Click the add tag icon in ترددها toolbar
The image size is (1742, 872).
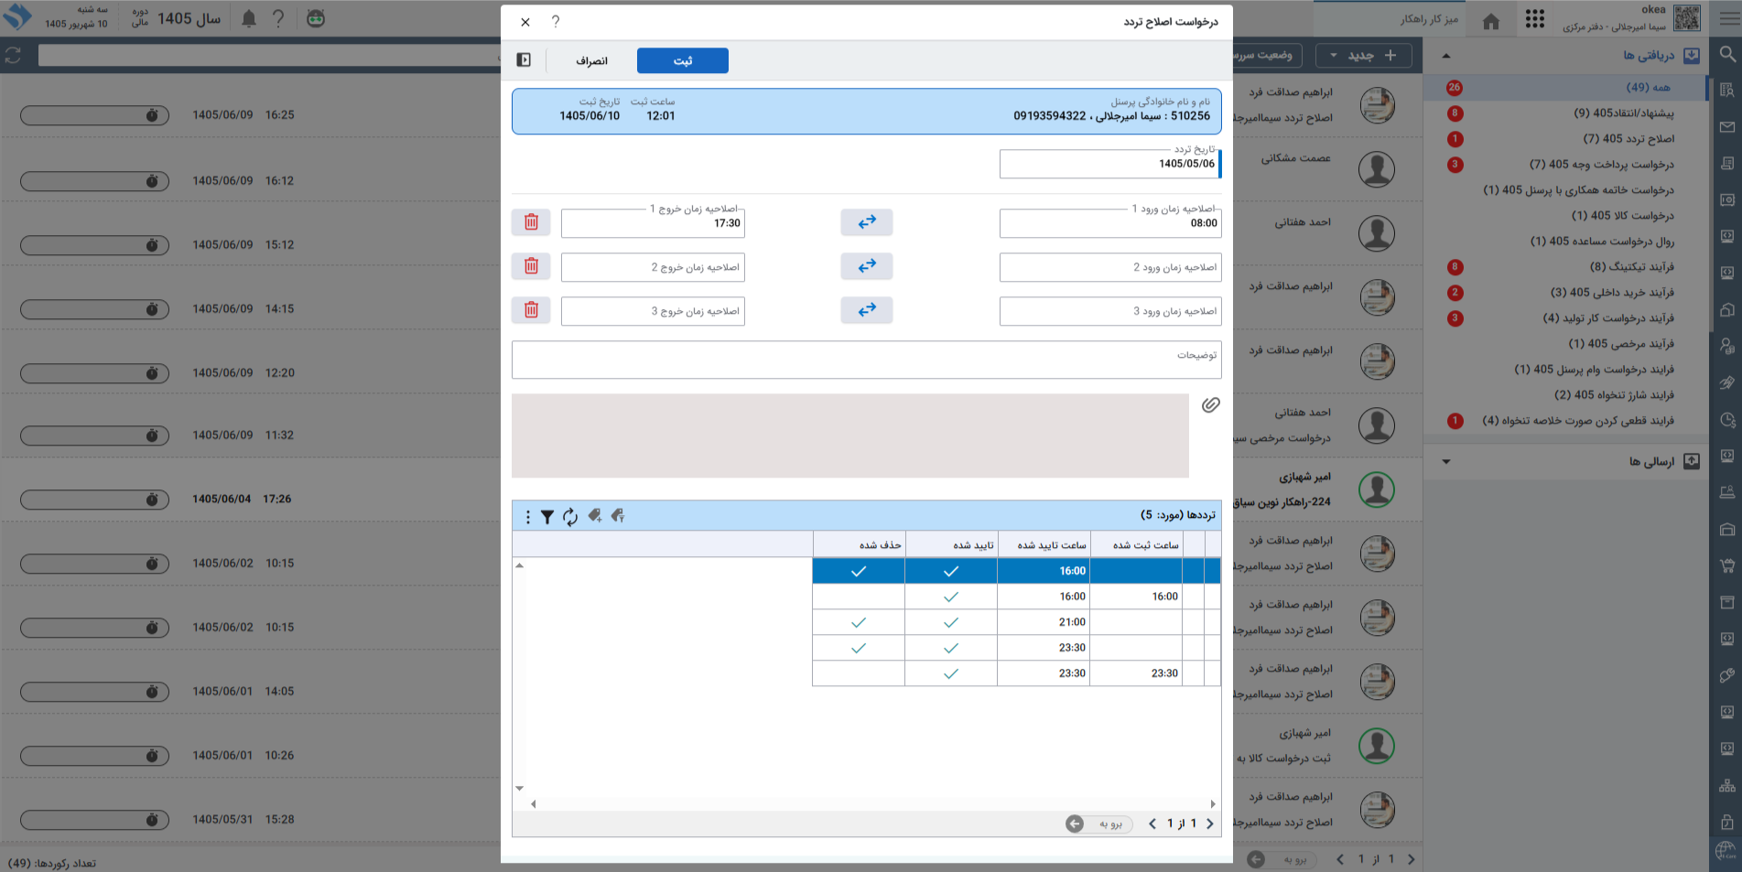pyautogui.click(x=595, y=516)
